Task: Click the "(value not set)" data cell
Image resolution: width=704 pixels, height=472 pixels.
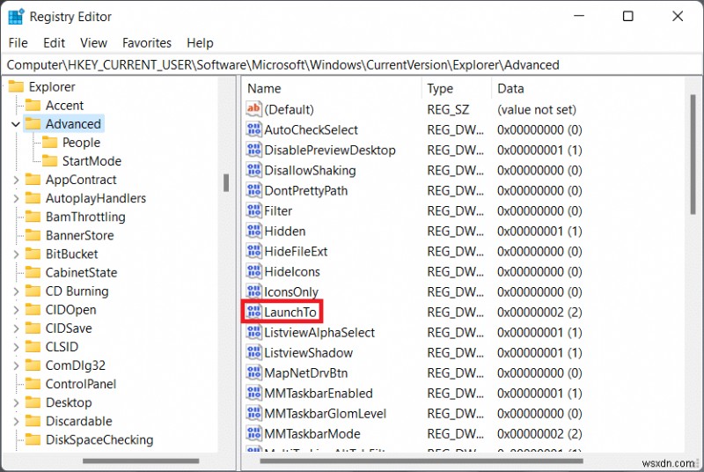Action: [537, 109]
